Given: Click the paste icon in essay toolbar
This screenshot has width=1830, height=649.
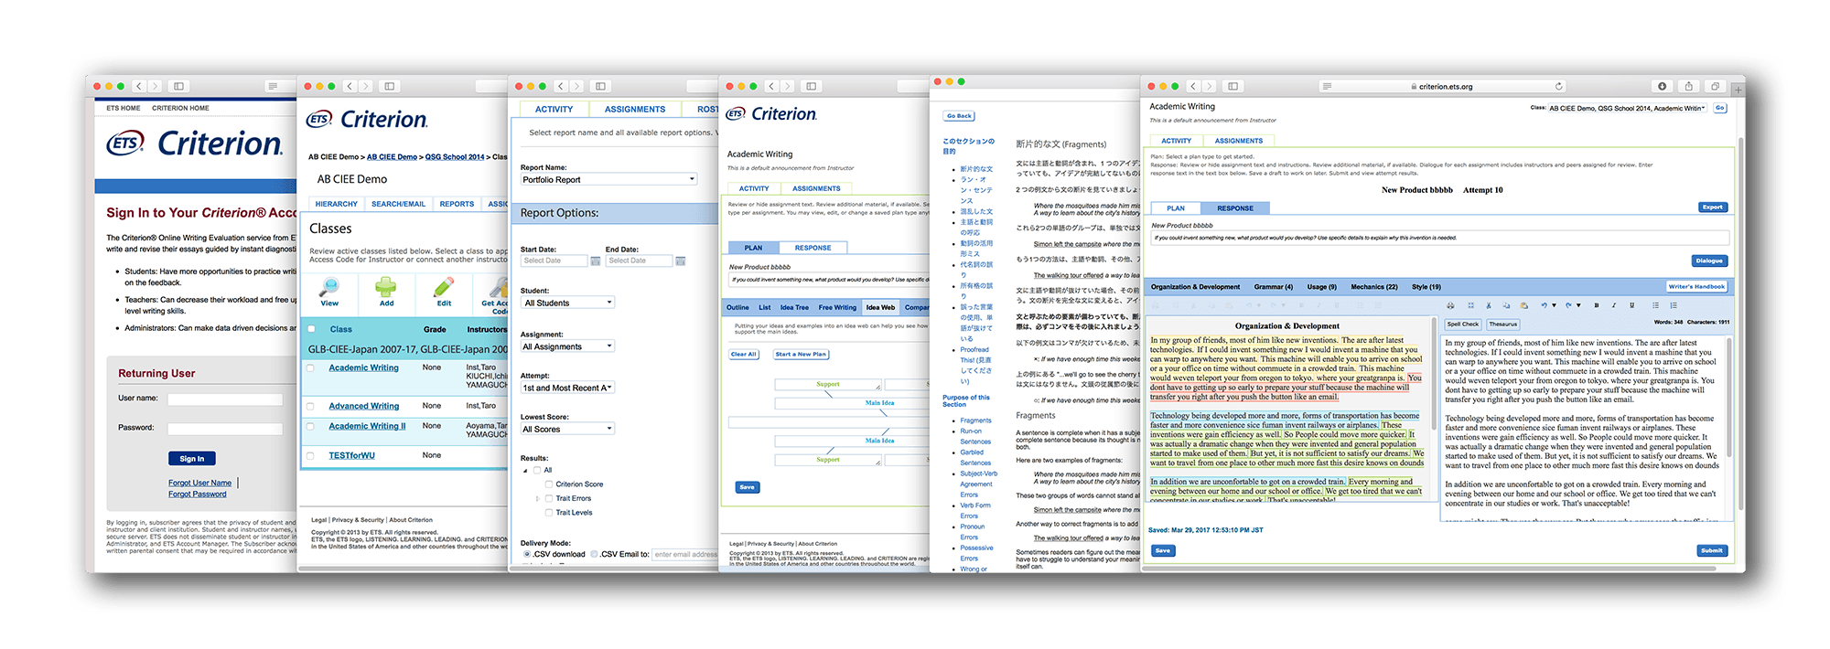Looking at the screenshot, I should 1524,305.
